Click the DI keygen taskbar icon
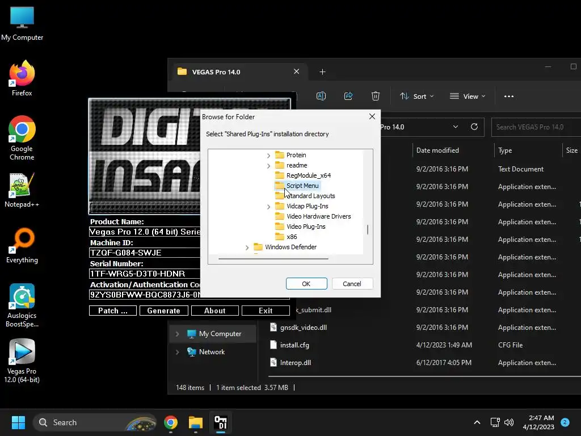This screenshot has height=436, width=581. coord(221,422)
